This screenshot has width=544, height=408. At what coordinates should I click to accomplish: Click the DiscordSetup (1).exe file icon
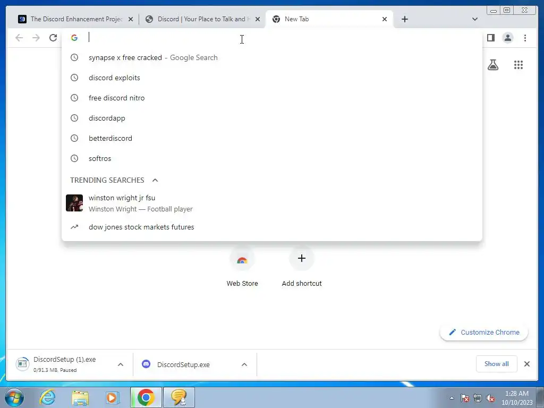22,364
